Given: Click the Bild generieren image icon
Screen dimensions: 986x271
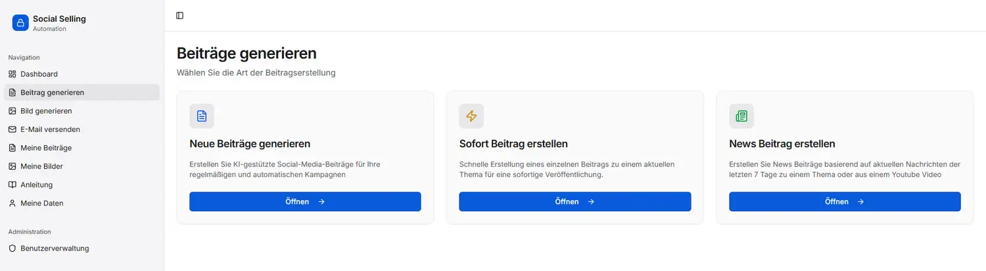Looking at the screenshot, I should tap(12, 111).
